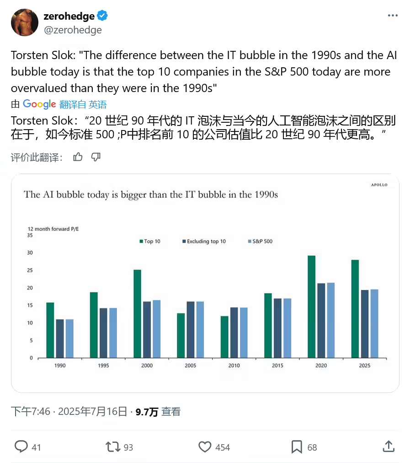Select the Google logo near the translation notice

tap(39, 104)
